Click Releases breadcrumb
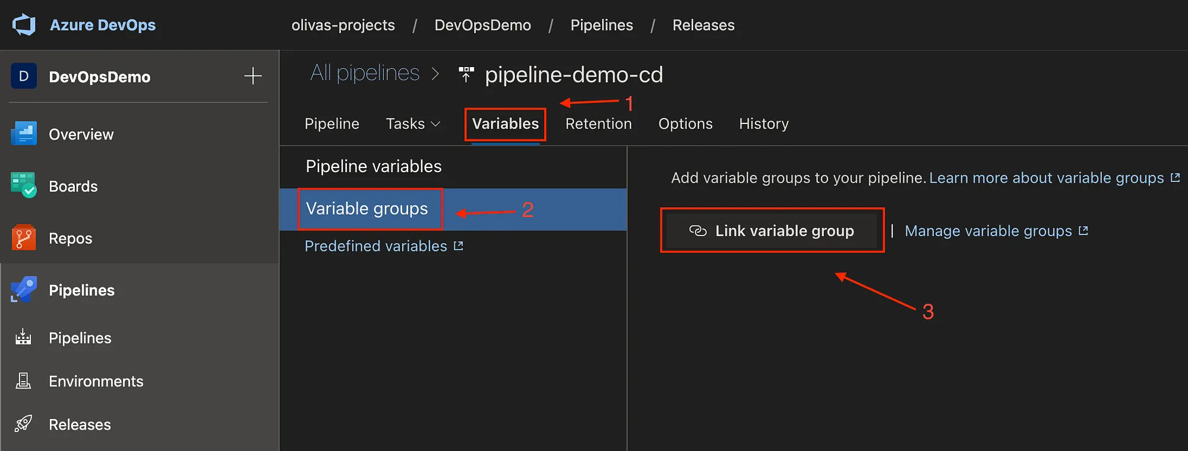1188x451 pixels. pos(703,25)
